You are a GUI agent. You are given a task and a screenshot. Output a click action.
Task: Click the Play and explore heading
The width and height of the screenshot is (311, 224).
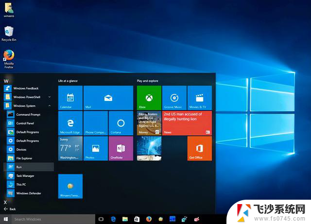pyautogui.click(x=147, y=81)
